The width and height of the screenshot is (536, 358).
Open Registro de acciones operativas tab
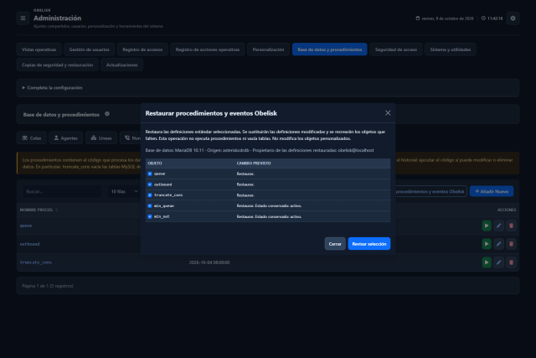(x=208, y=49)
